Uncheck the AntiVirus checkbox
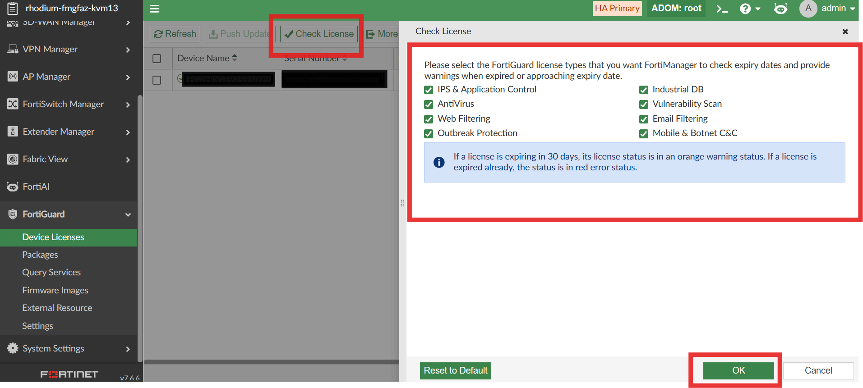Viewport: 863px width, 388px height. (x=429, y=105)
